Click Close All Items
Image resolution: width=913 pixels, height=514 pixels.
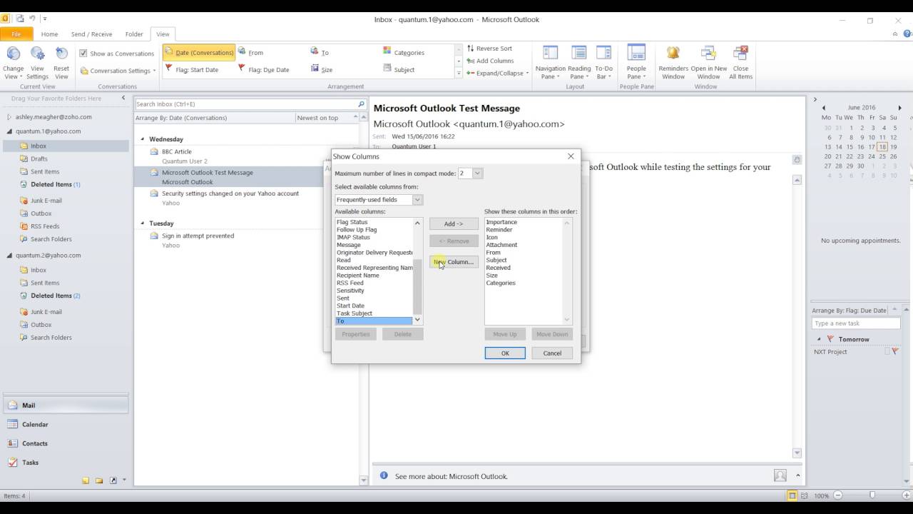click(x=740, y=63)
